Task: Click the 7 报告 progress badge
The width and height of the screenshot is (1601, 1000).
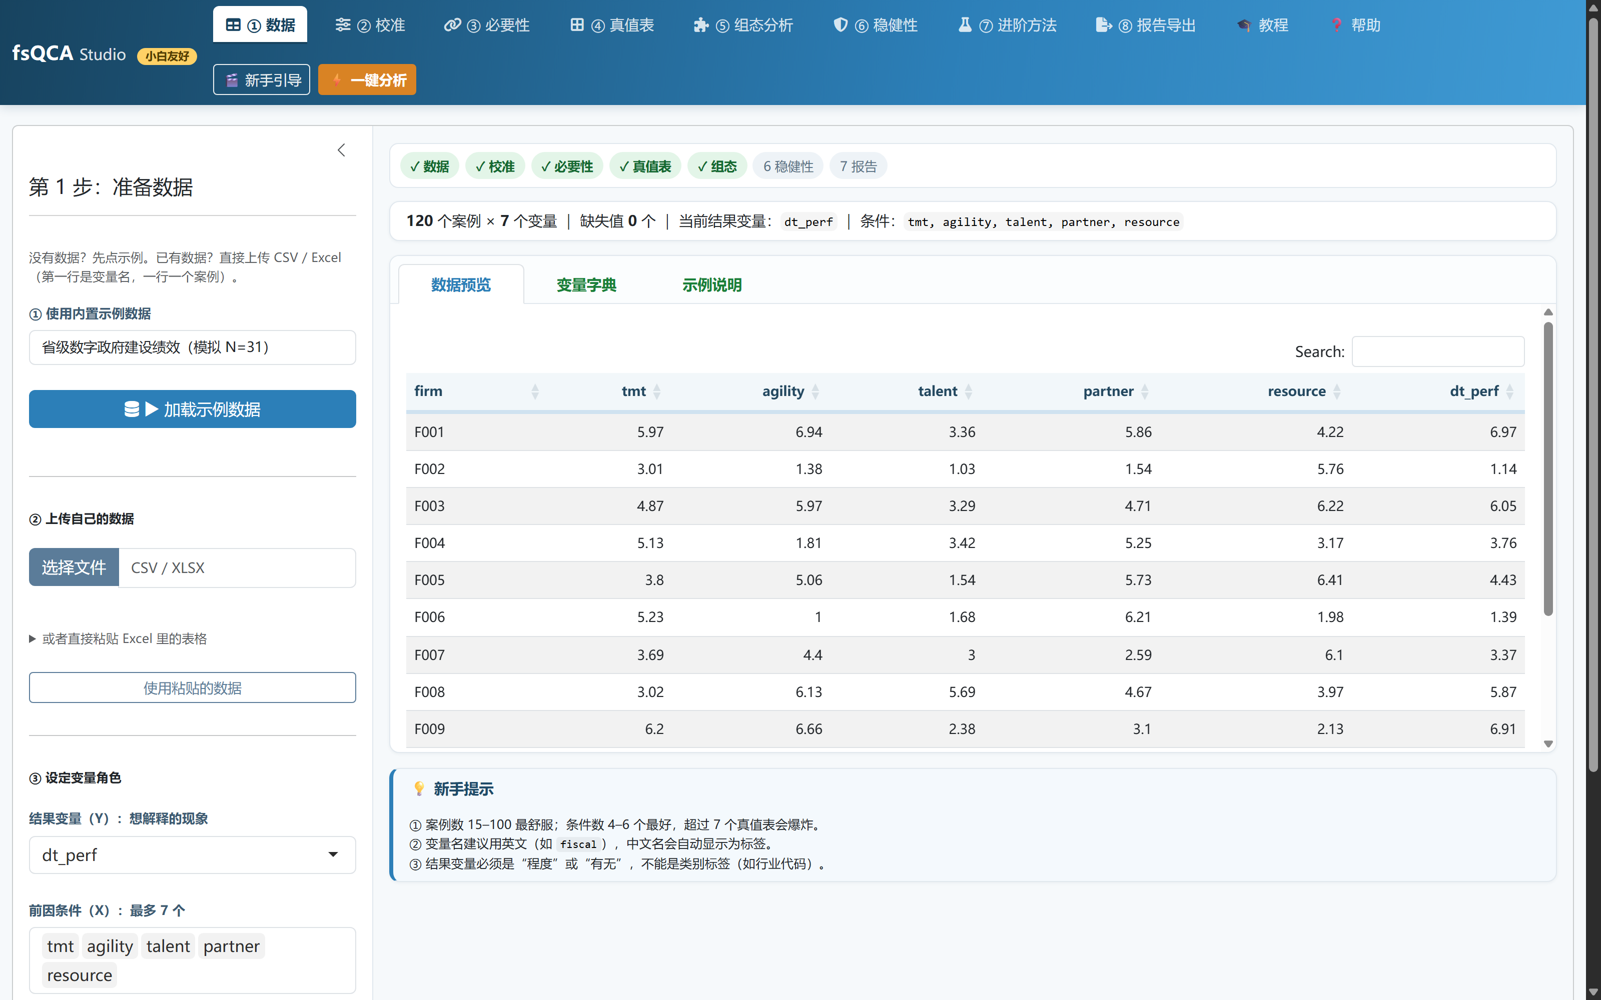Action: point(858,166)
